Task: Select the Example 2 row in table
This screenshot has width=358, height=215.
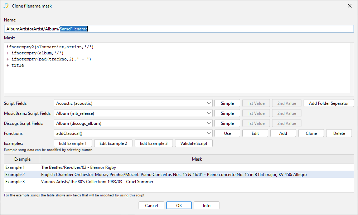Action: pyautogui.click(x=174, y=175)
